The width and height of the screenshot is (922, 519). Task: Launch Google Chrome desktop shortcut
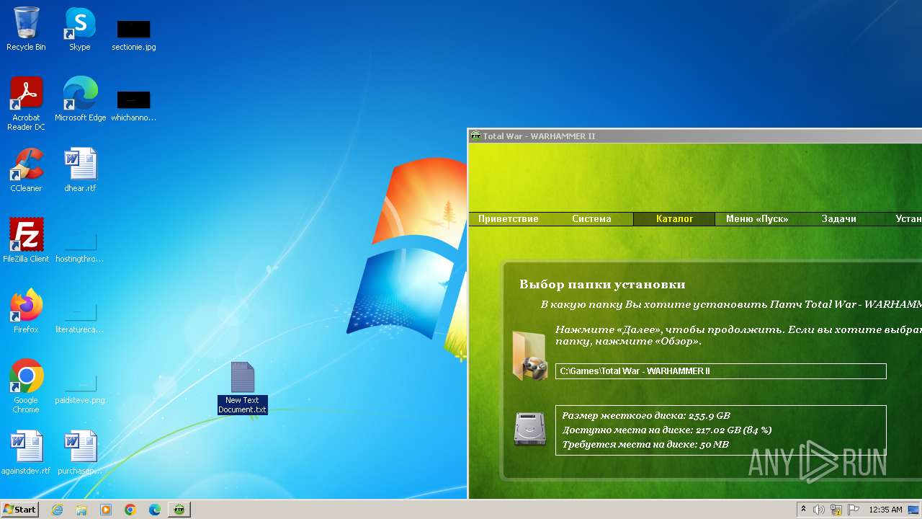pos(26,386)
